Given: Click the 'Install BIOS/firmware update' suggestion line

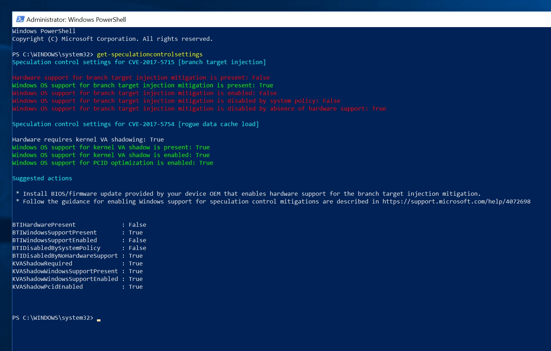Looking at the screenshot, I should pyautogui.click(x=249, y=194).
